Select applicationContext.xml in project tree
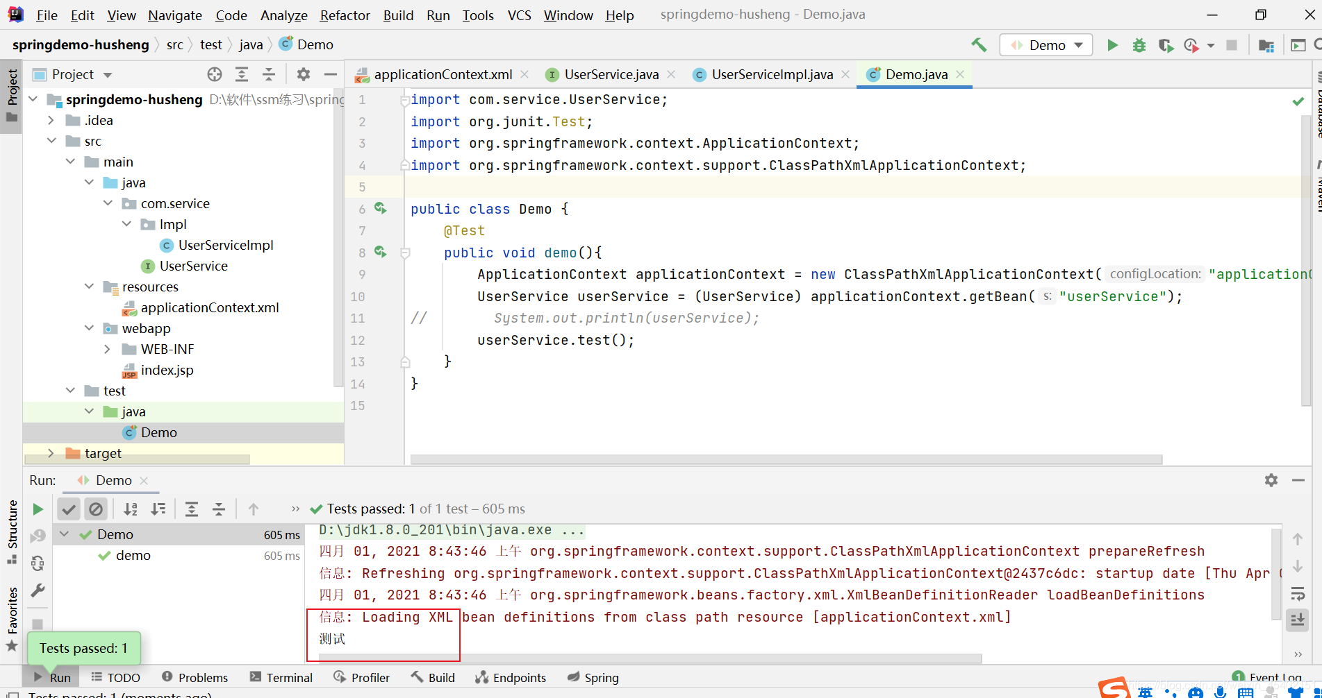The height and width of the screenshot is (698, 1322). point(210,307)
